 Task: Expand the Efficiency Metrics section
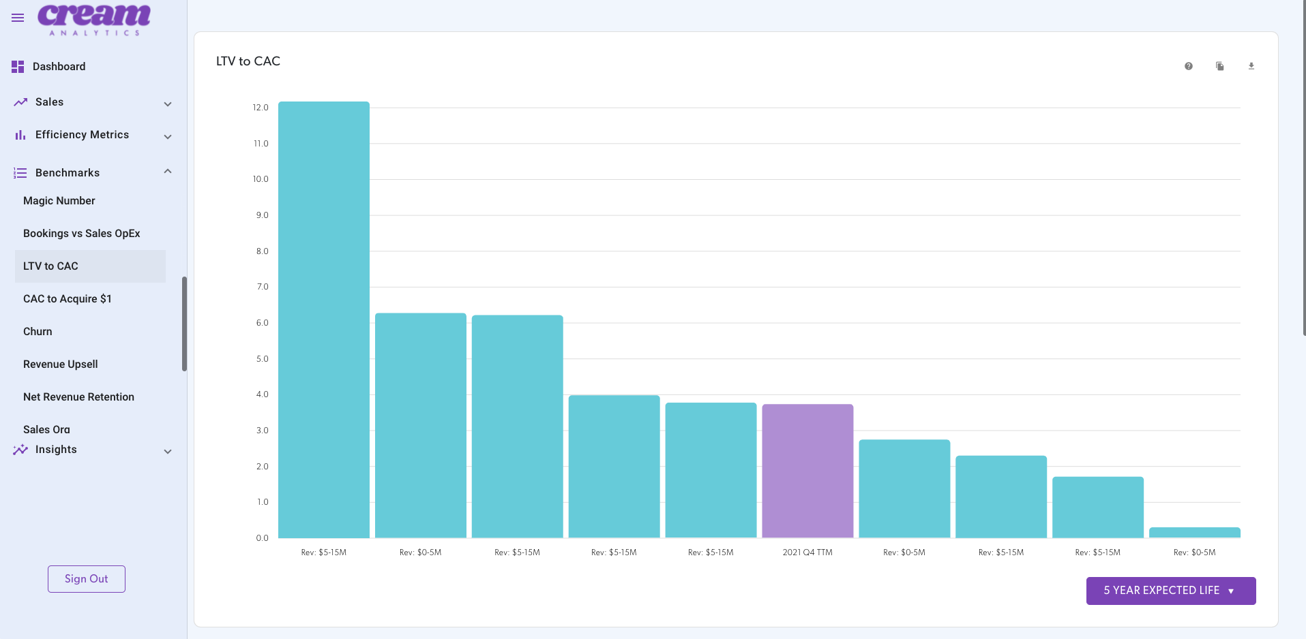click(x=168, y=137)
